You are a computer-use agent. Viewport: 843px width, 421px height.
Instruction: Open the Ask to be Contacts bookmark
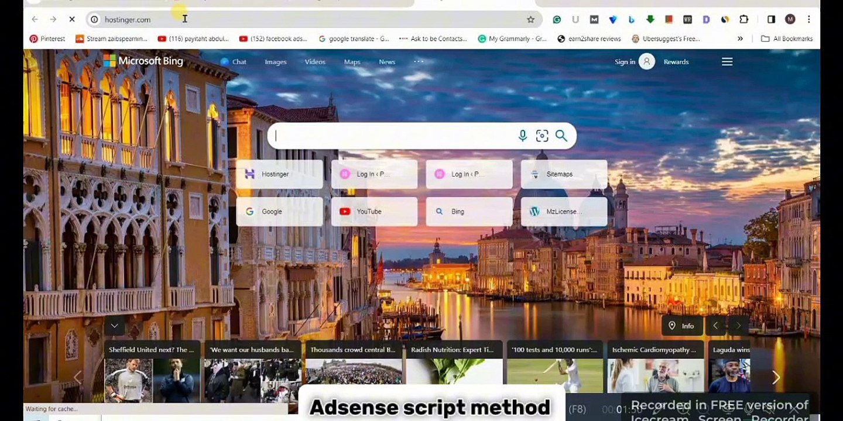point(433,39)
